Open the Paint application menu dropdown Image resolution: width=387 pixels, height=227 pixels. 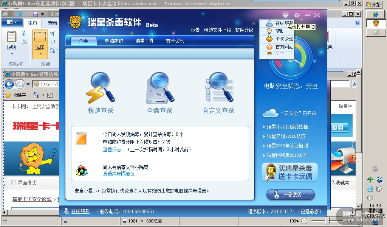[x=12, y=22]
